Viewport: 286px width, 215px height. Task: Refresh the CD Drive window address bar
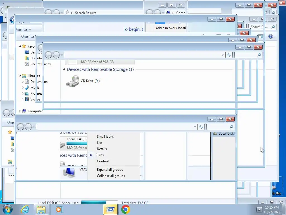[x=229, y=55]
